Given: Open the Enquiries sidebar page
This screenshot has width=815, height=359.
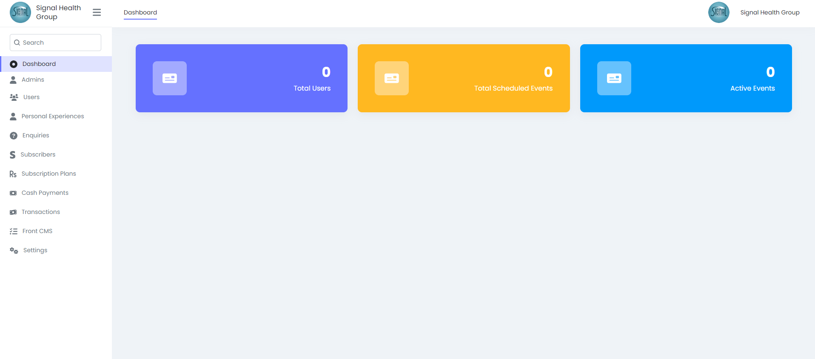Looking at the screenshot, I should click(56, 135).
